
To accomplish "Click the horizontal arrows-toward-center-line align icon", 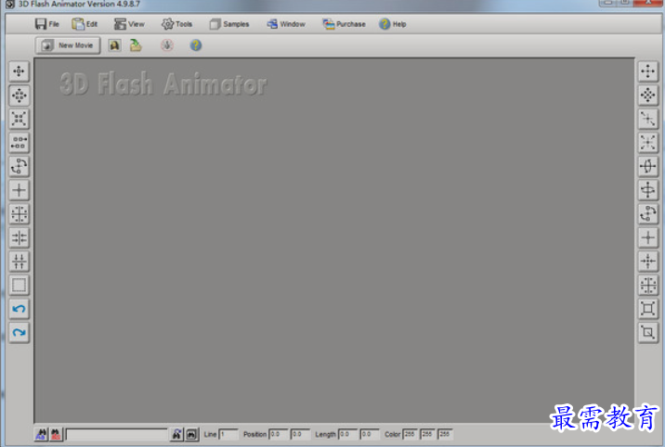I will click(20, 237).
